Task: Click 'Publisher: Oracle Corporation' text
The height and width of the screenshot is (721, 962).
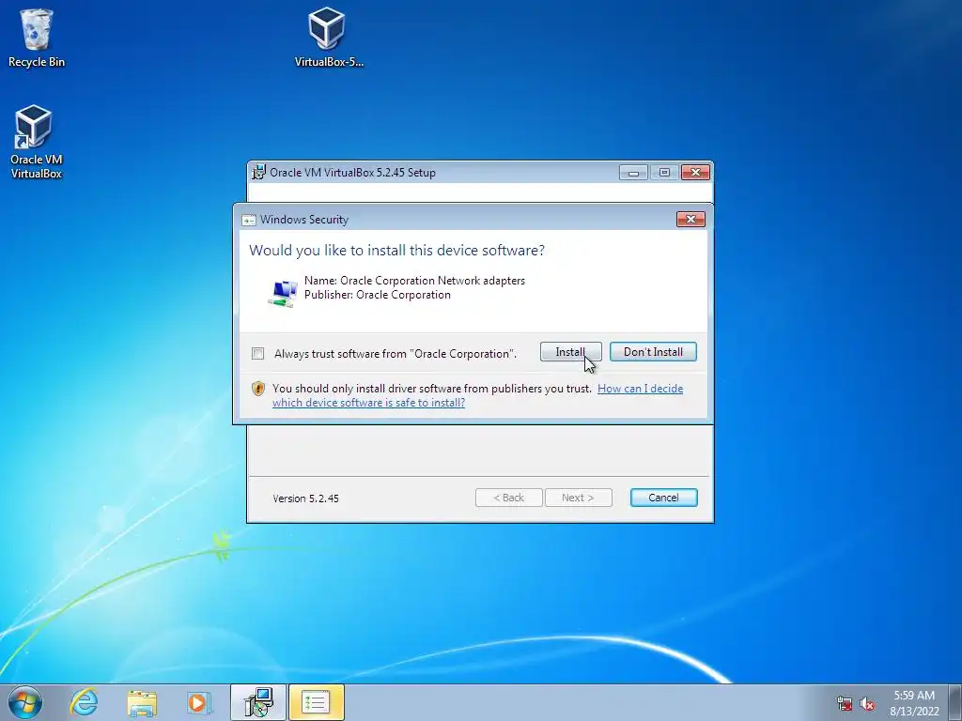Action: (378, 295)
